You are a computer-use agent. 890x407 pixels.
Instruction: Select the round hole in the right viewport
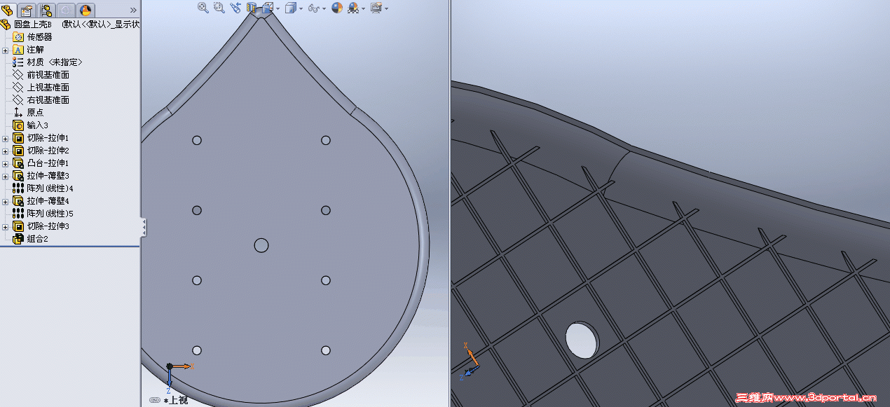[582, 339]
